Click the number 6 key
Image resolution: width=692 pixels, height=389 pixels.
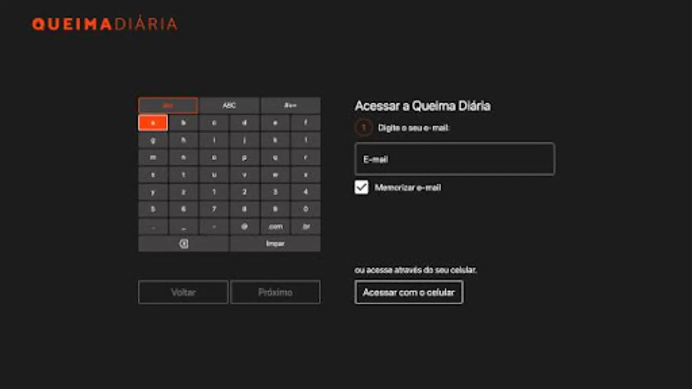coord(183,209)
